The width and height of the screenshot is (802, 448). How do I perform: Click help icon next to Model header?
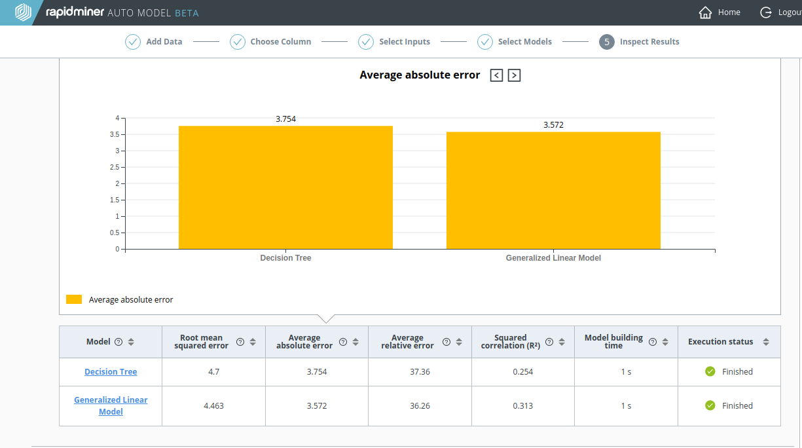point(118,342)
